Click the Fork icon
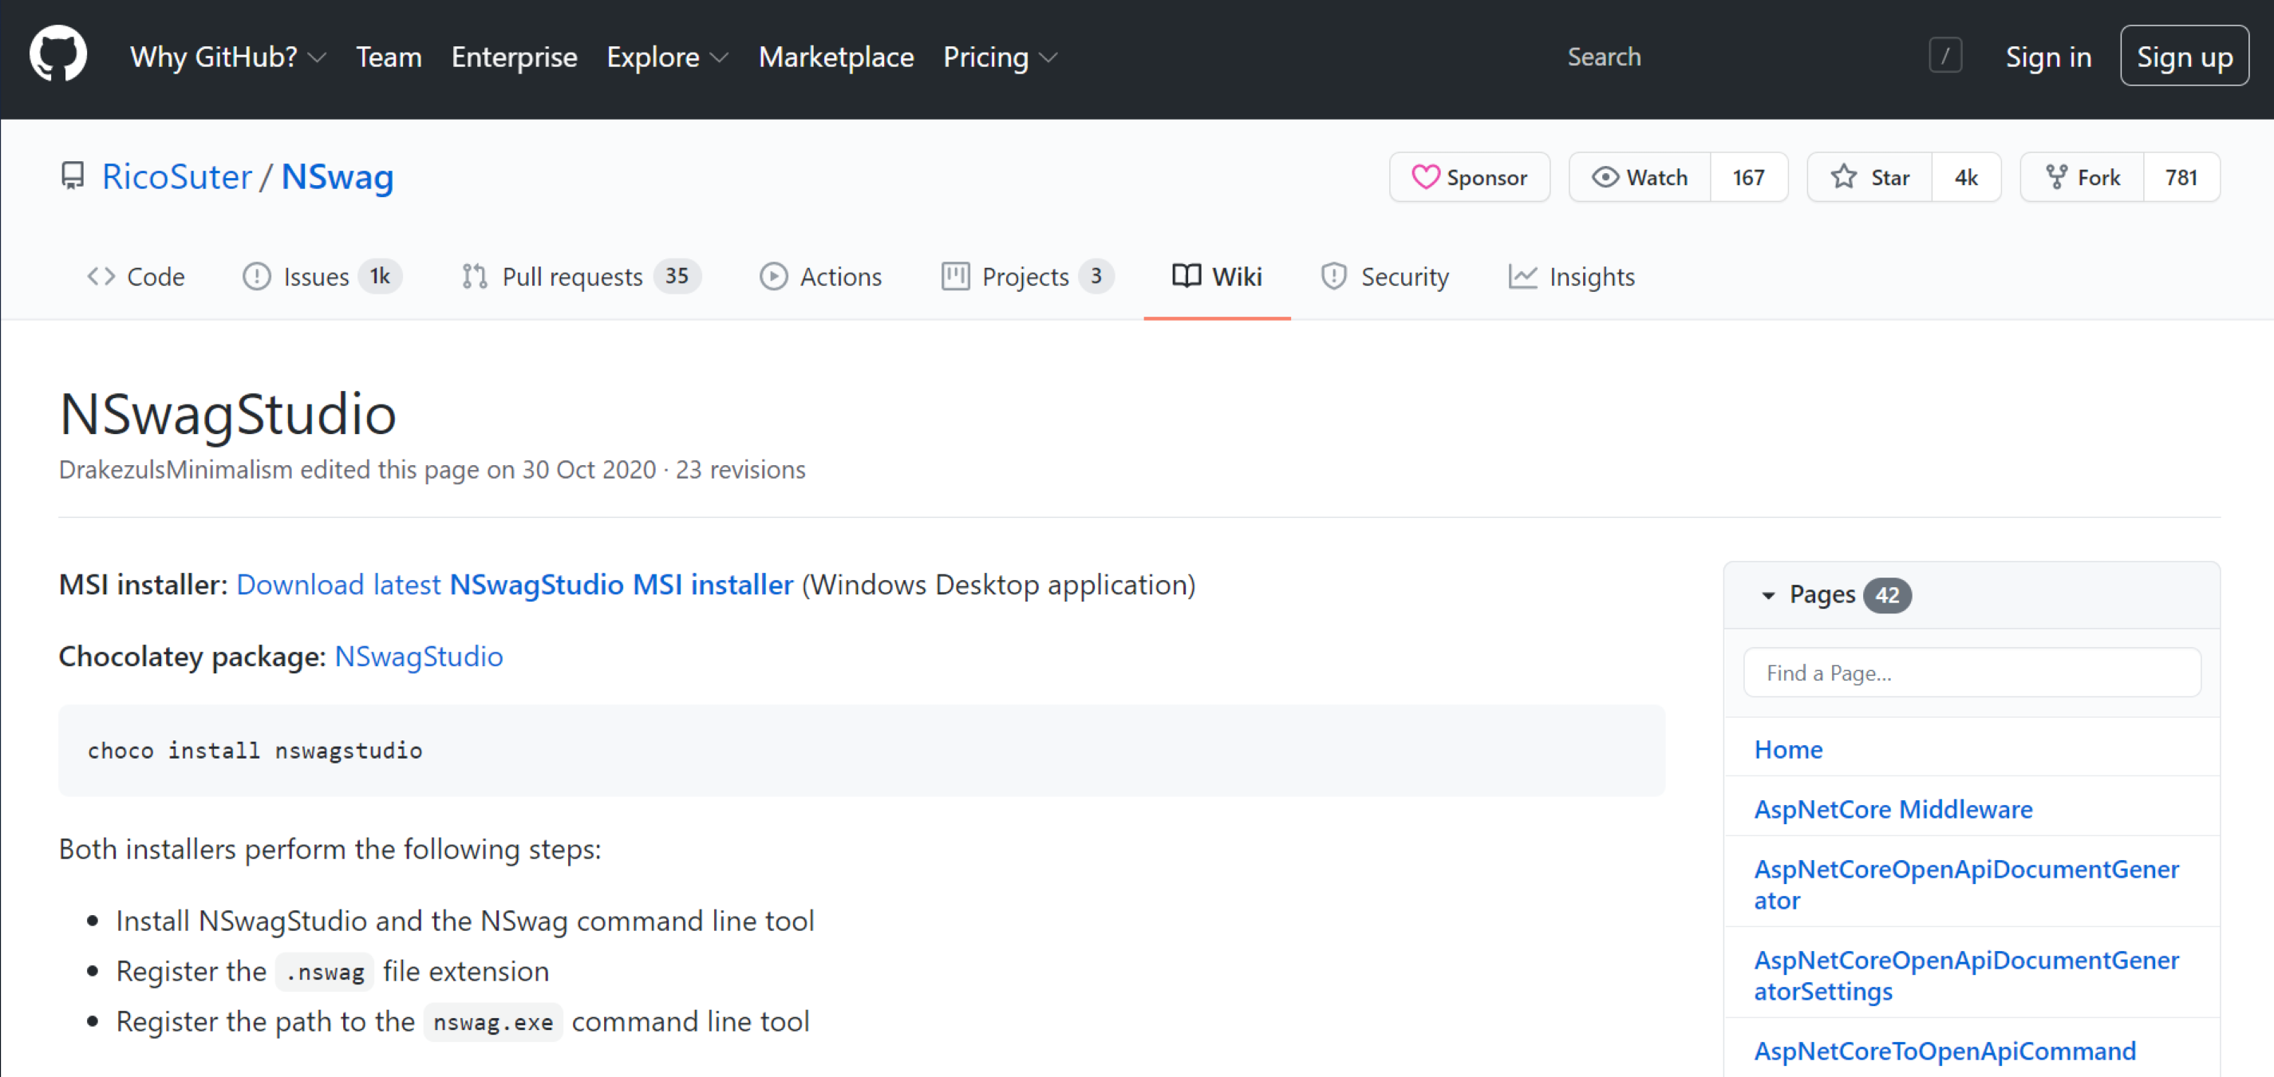The width and height of the screenshot is (2274, 1077). click(x=2056, y=177)
